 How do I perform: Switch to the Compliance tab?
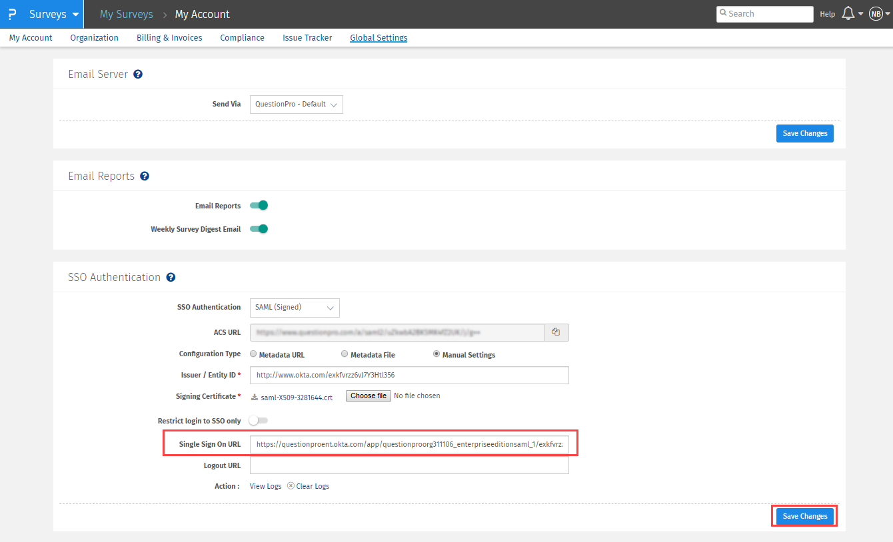(242, 37)
